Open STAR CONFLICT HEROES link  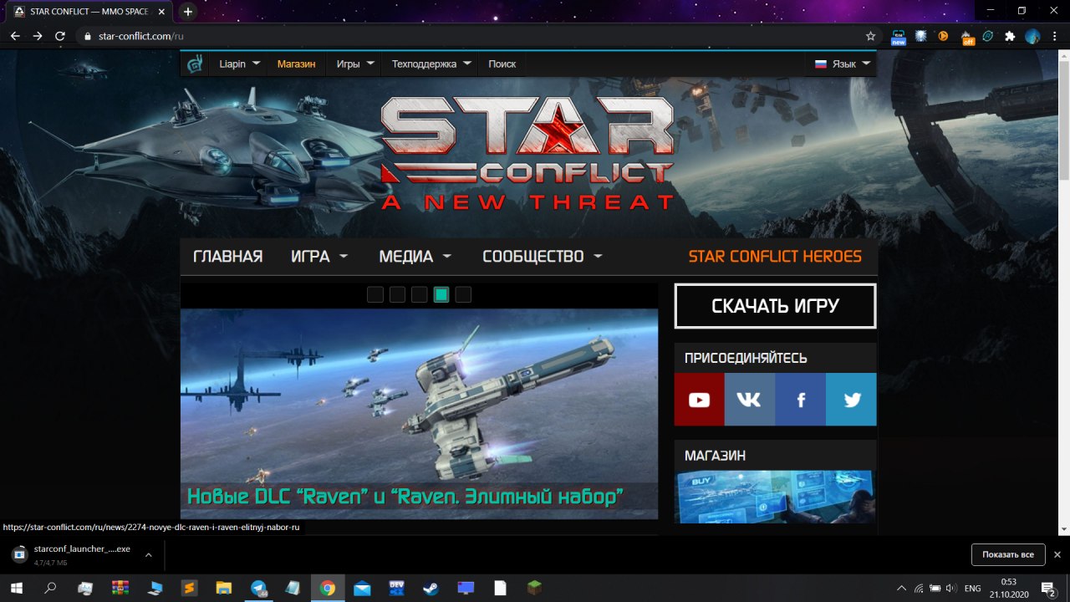[x=775, y=257]
